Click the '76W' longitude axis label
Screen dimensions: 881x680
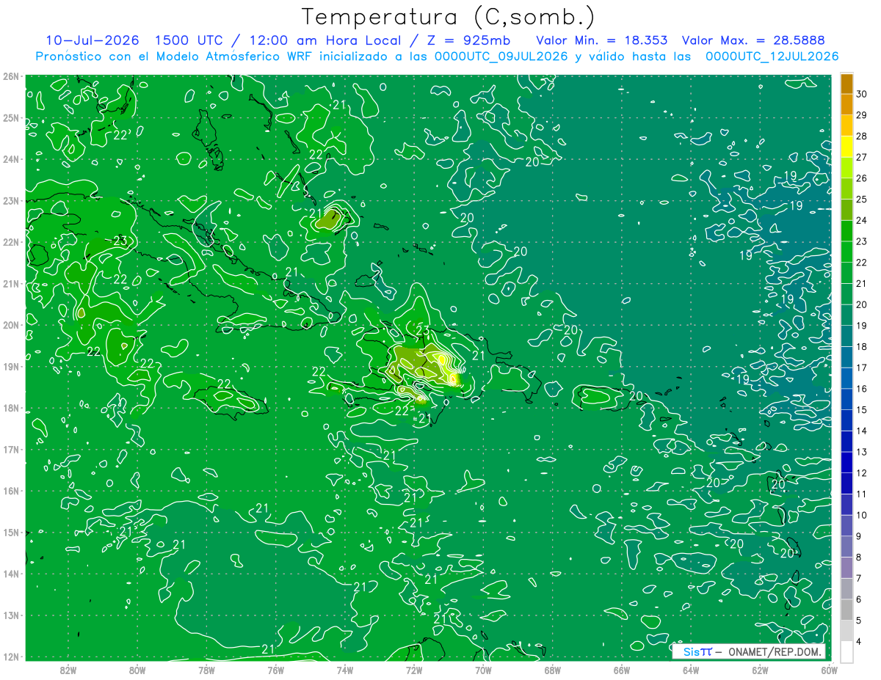coord(276,670)
